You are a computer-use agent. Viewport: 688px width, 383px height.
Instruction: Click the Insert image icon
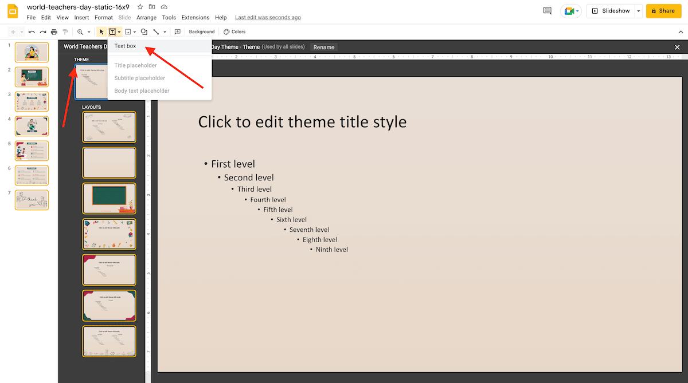pyautogui.click(x=129, y=31)
